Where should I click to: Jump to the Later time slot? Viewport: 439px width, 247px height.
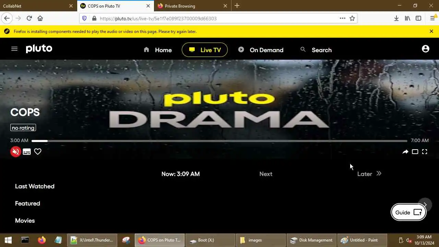pyautogui.click(x=369, y=174)
